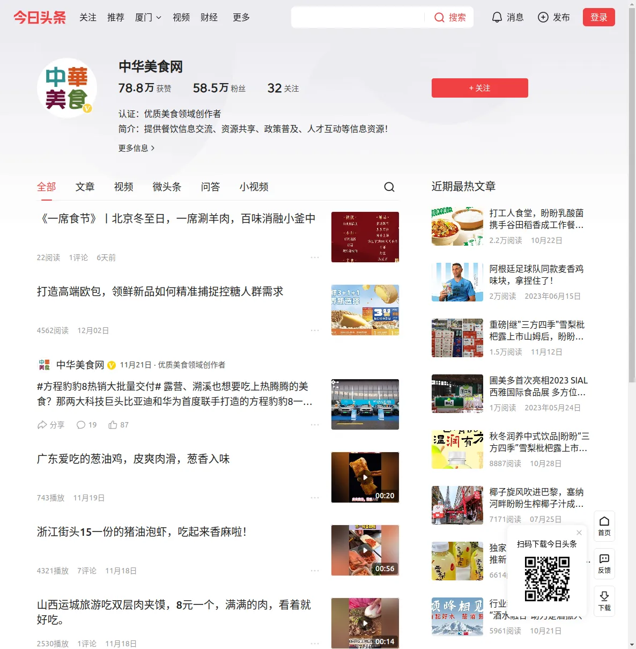
Task: Switch to the 视频 content tab
Action: (x=124, y=187)
